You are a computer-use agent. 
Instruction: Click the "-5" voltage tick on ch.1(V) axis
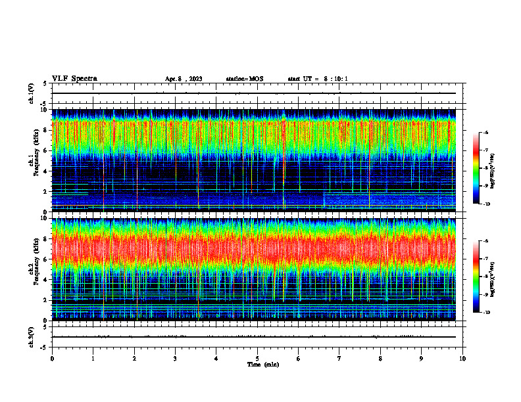[44, 104]
